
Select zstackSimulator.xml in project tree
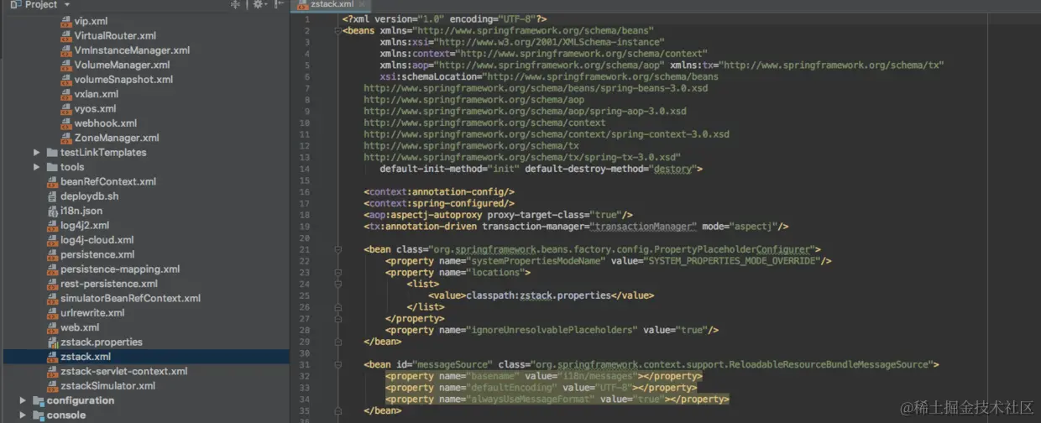click(x=107, y=386)
